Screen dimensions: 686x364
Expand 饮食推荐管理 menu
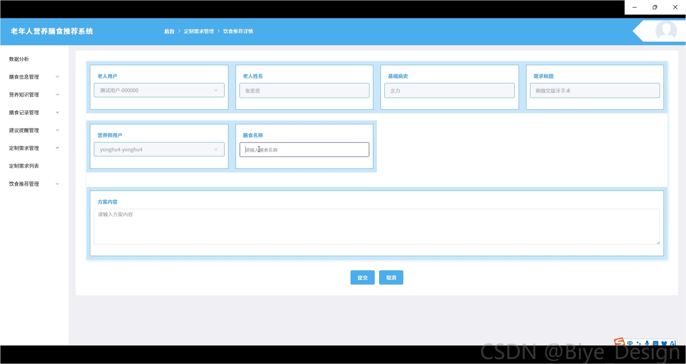coord(34,184)
